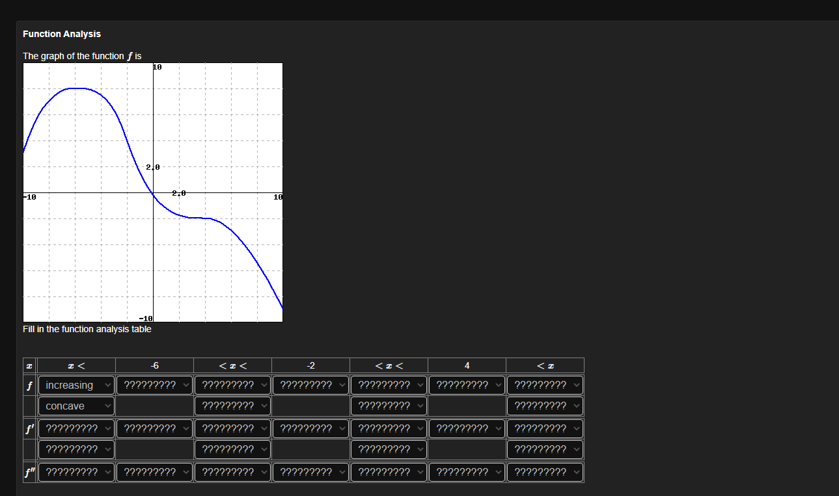Image resolution: width=839 pixels, height=496 pixels.
Task: Open the concavity dropdown under first < x <
Action: pyautogui.click(x=232, y=406)
